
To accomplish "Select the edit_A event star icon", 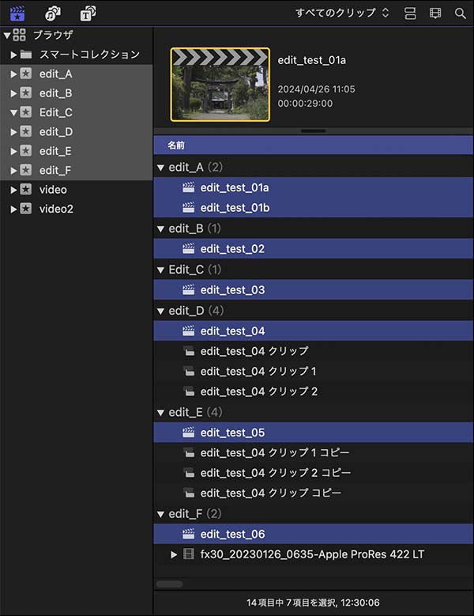I will click(x=26, y=74).
